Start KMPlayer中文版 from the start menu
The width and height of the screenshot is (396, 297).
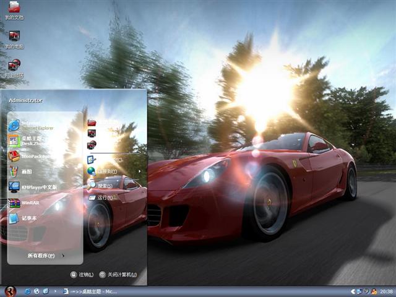point(33,187)
